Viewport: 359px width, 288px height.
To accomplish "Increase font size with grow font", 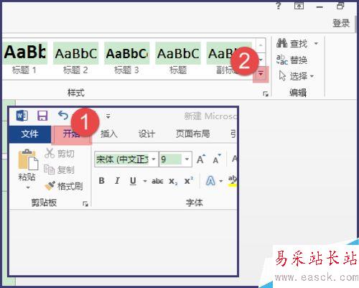I will pos(201,159).
